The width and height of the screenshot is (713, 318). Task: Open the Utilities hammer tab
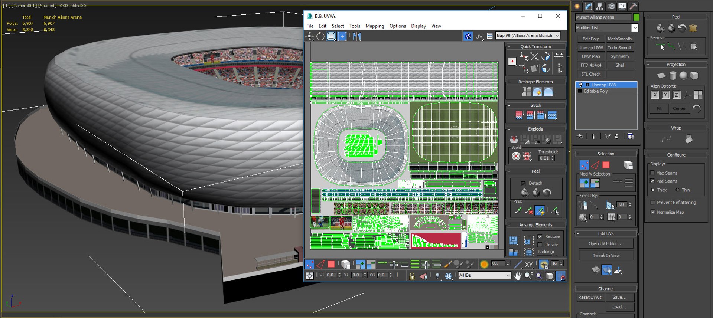pos(633,6)
